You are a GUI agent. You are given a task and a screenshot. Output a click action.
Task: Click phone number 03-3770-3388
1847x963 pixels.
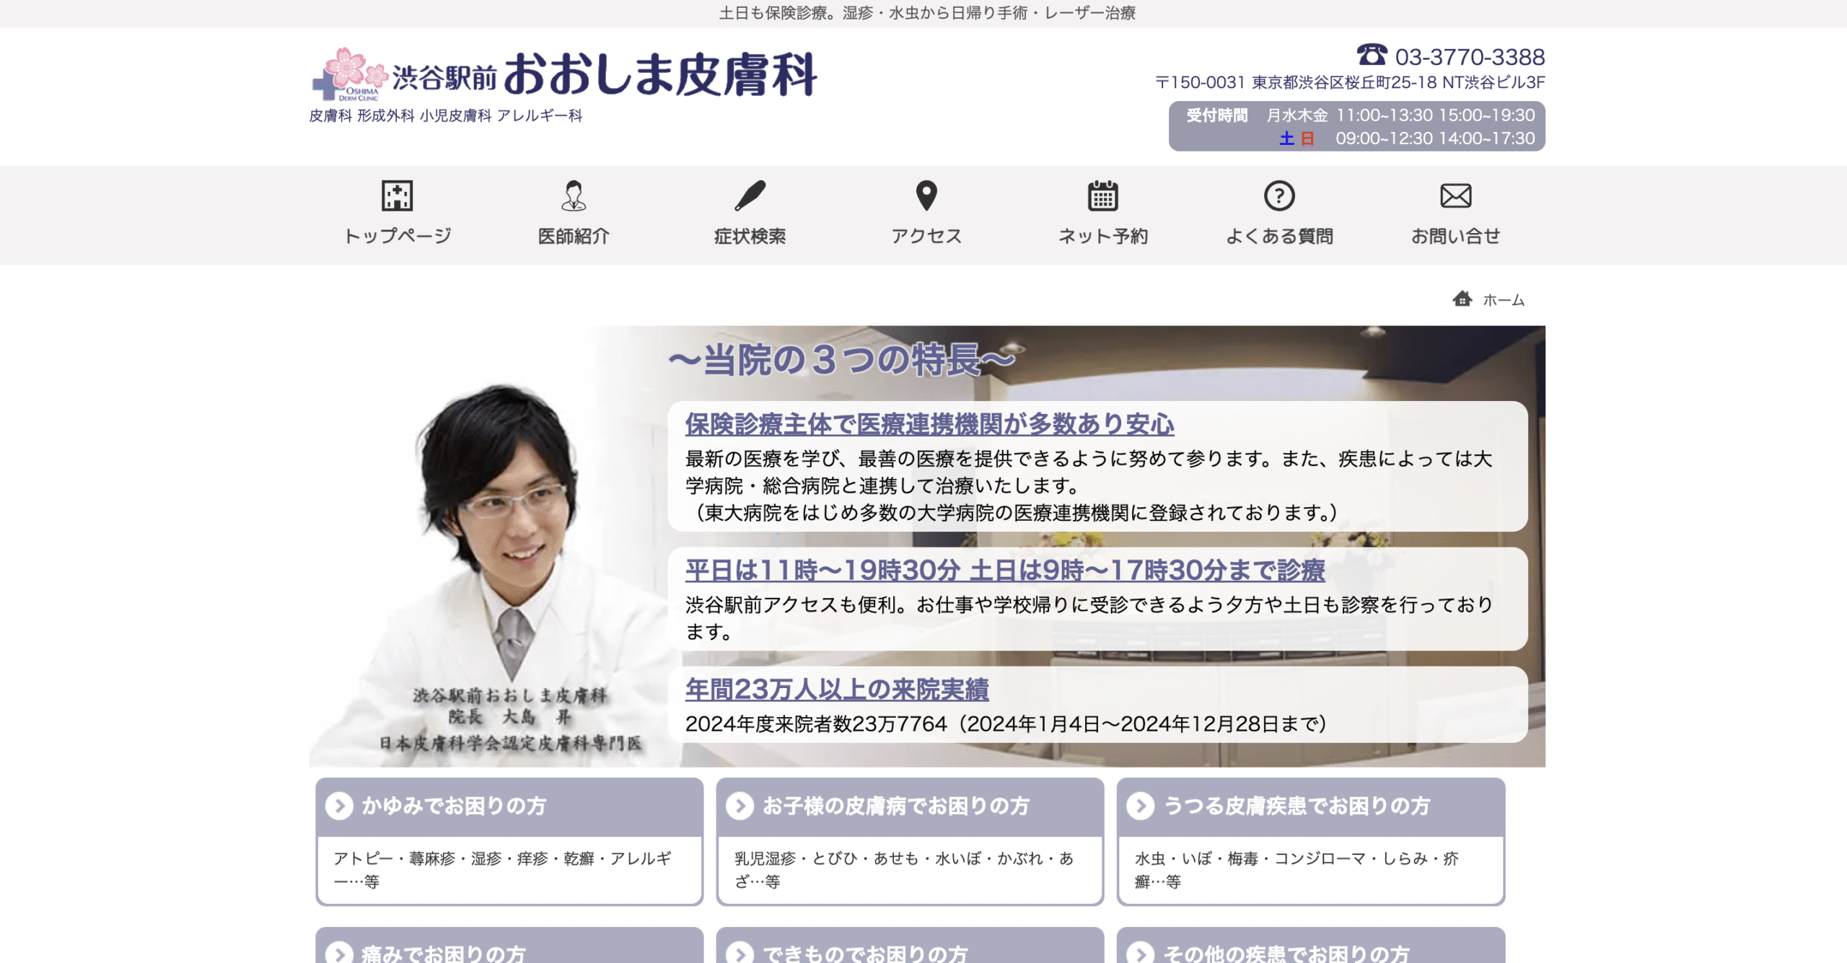coord(1469,56)
